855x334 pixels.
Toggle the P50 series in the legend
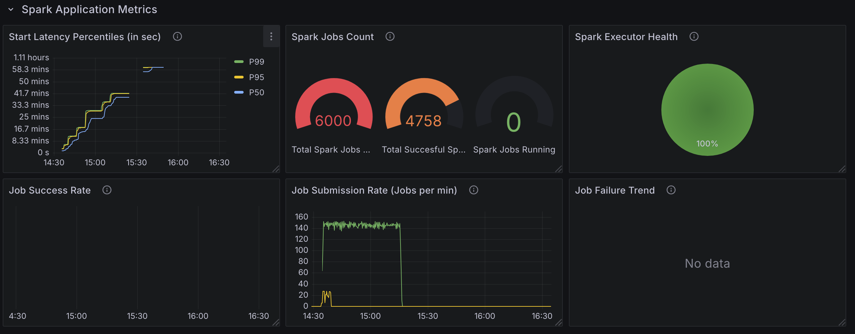pyautogui.click(x=256, y=92)
